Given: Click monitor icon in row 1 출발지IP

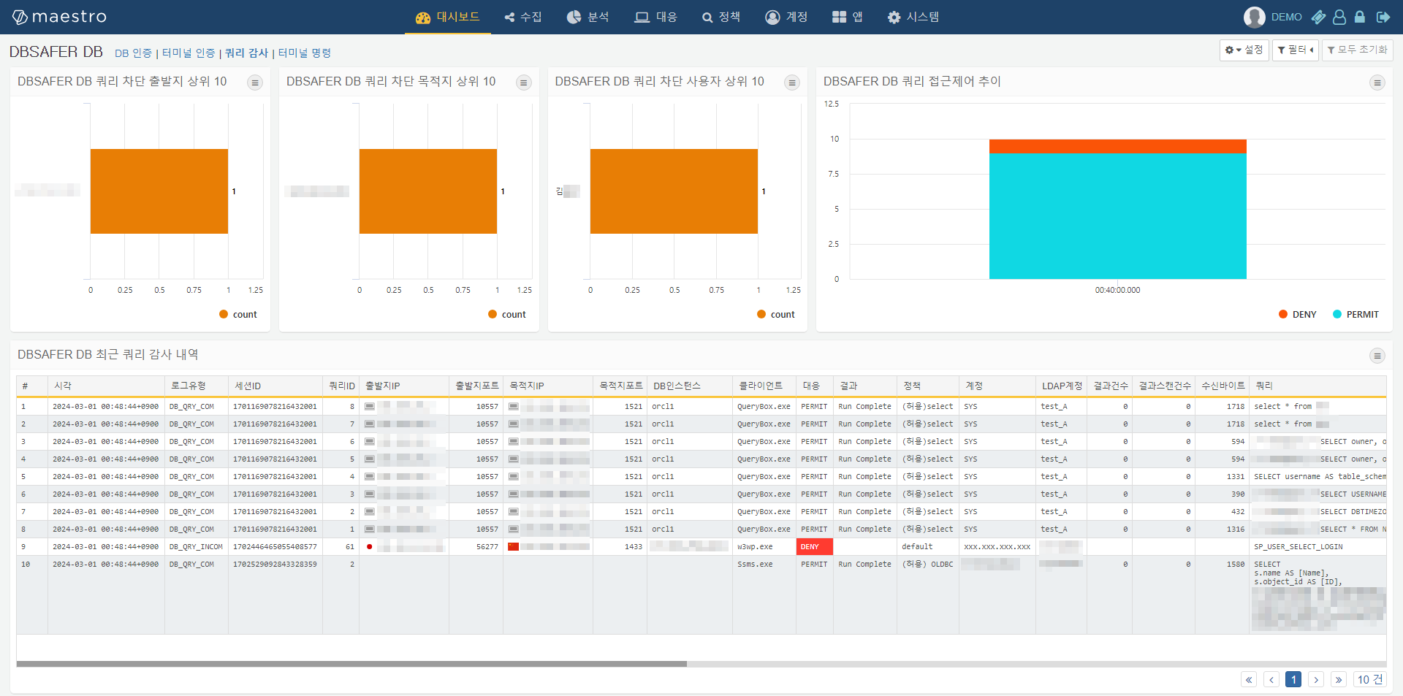Looking at the screenshot, I should click(x=370, y=406).
